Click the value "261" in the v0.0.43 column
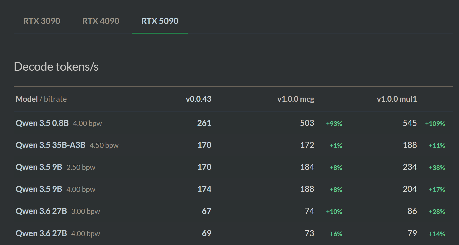 coord(204,123)
